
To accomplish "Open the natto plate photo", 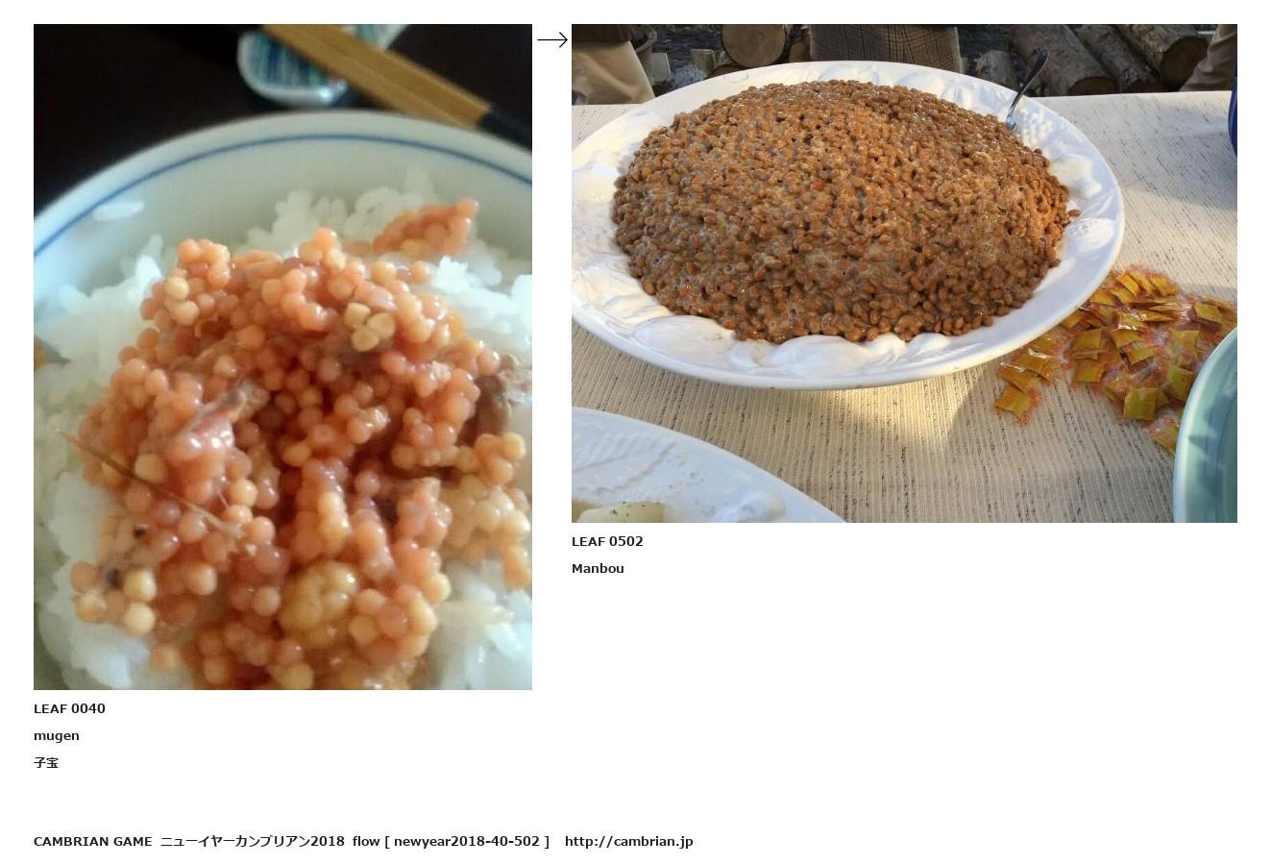I will (x=904, y=273).
